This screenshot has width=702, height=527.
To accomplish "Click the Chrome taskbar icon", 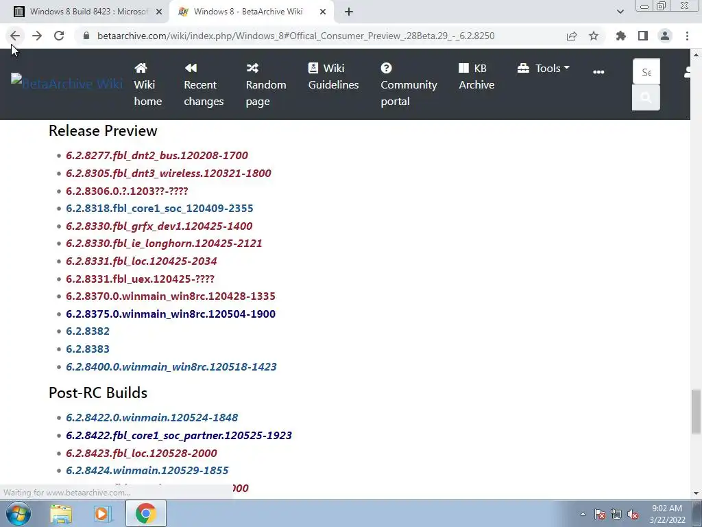I will click(x=145, y=513).
